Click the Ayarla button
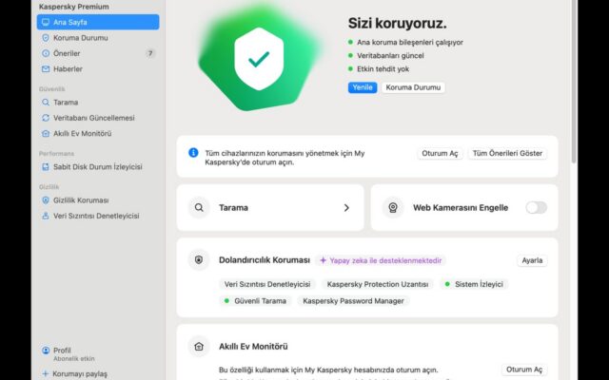This screenshot has width=609, height=380. [532, 260]
